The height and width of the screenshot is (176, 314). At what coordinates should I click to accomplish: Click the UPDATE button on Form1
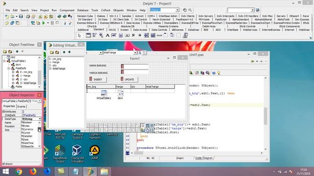pos(129,79)
